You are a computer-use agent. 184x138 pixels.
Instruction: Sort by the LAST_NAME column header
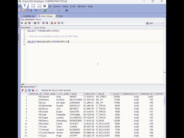pos(63,94)
